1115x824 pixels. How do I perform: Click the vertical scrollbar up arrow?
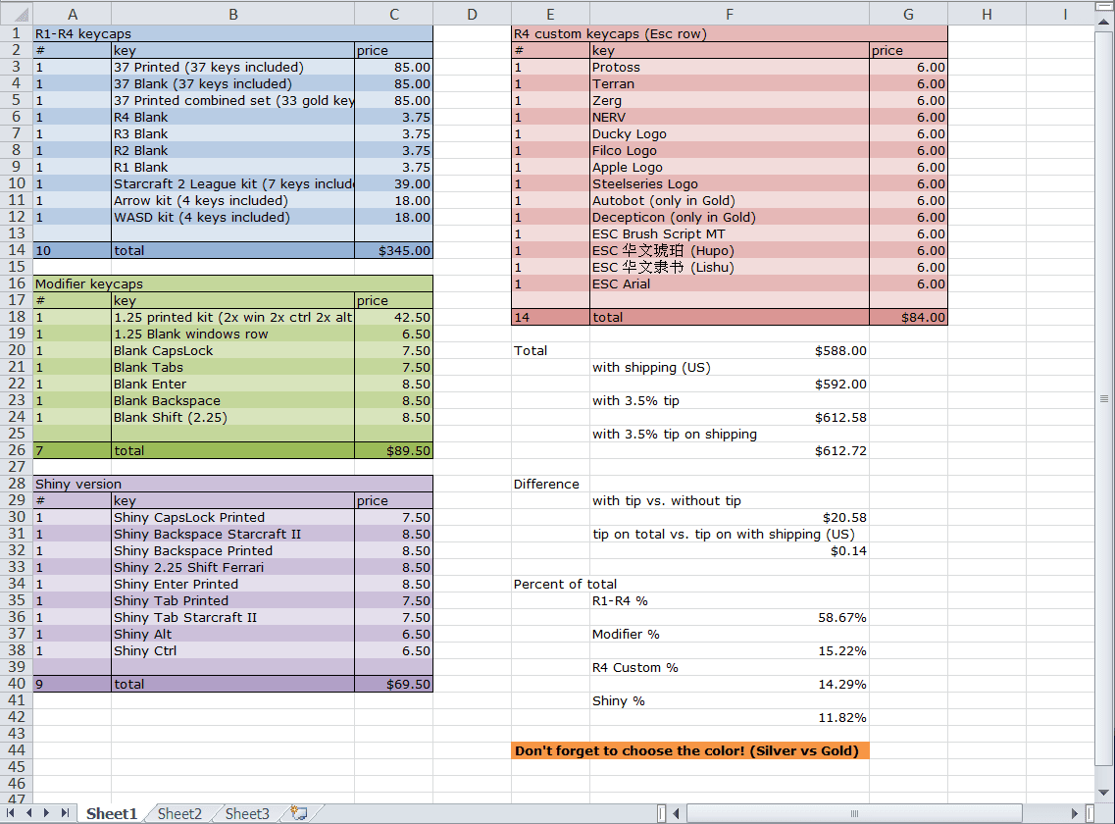1105,21
